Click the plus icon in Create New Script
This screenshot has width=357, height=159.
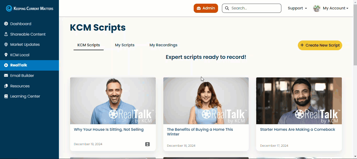pyautogui.click(x=302, y=45)
